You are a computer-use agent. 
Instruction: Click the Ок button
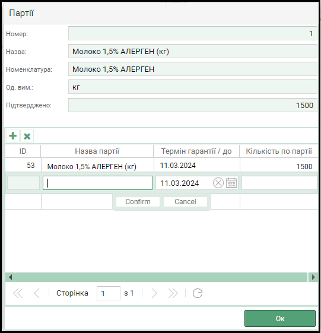pos(280,318)
